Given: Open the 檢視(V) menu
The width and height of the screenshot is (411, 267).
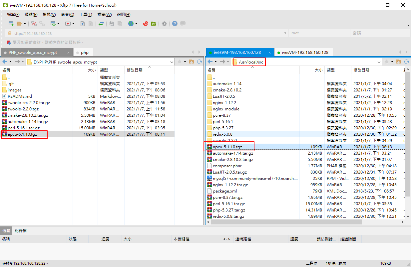Looking at the screenshot, I should click(x=49, y=15).
